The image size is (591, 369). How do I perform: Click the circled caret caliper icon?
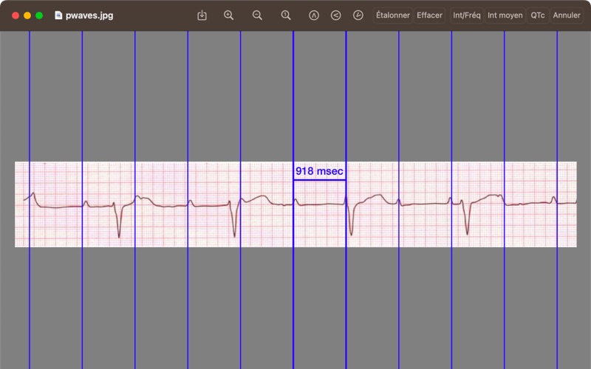(x=314, y=15)
